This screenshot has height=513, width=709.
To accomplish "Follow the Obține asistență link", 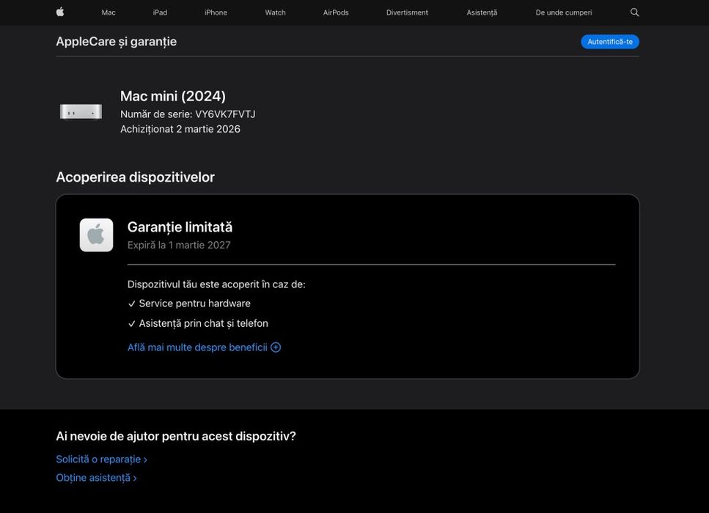I will 96,478.
